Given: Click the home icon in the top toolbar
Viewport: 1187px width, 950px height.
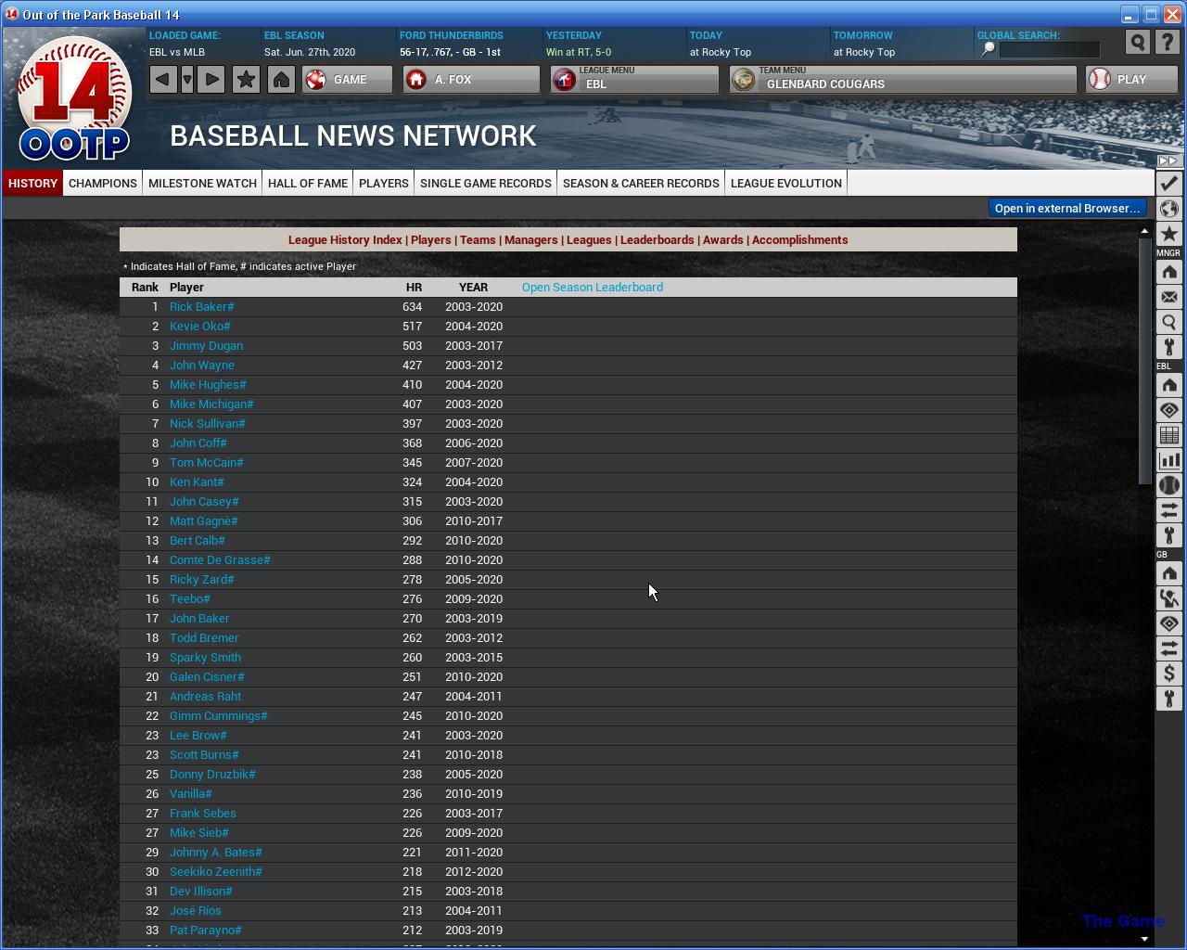Looking at the screenshot, I should tap(281, 80).
